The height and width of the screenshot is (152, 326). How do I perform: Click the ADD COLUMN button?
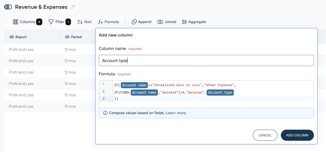[x=297, y=135]
